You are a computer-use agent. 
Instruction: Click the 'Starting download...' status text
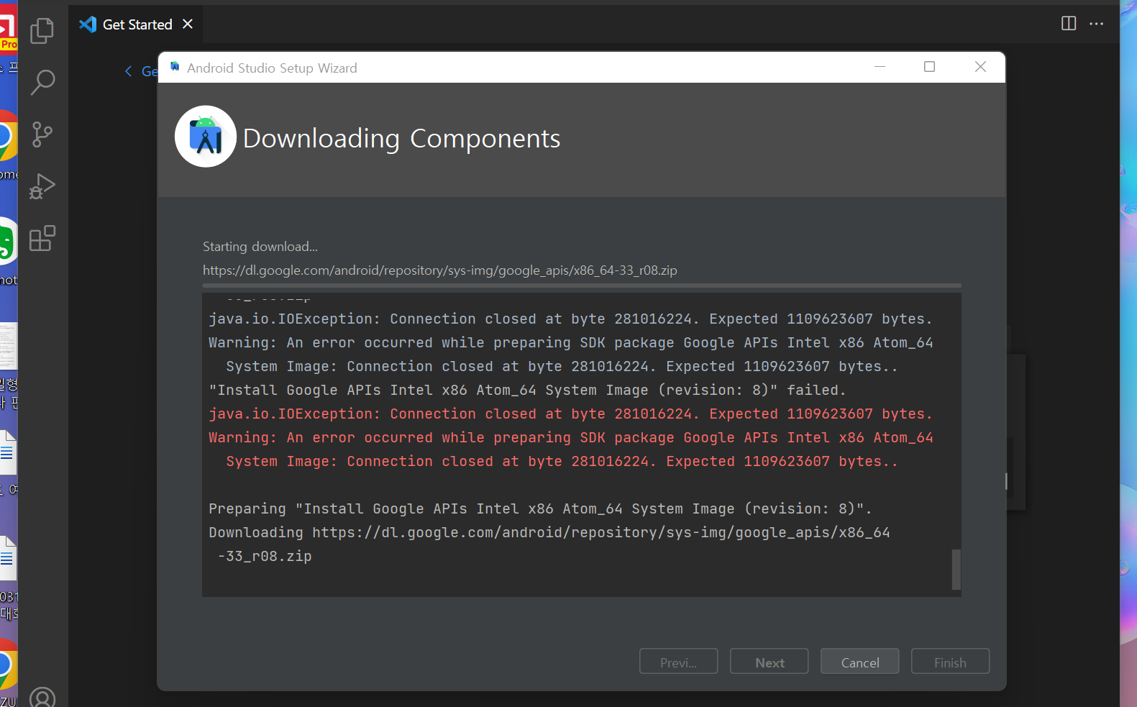[x=260, y=247]
